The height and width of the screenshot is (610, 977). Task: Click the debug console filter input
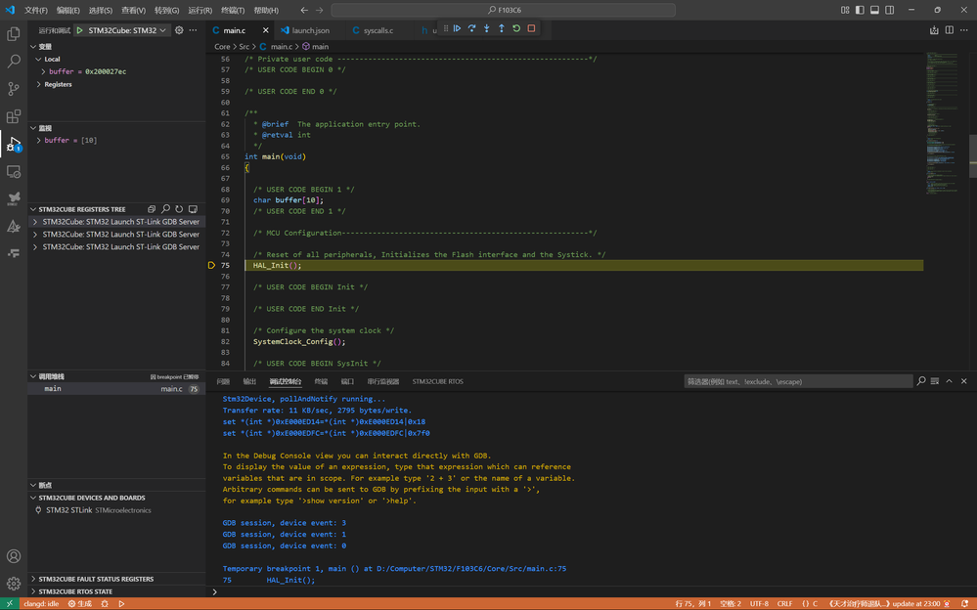point(797,381)
